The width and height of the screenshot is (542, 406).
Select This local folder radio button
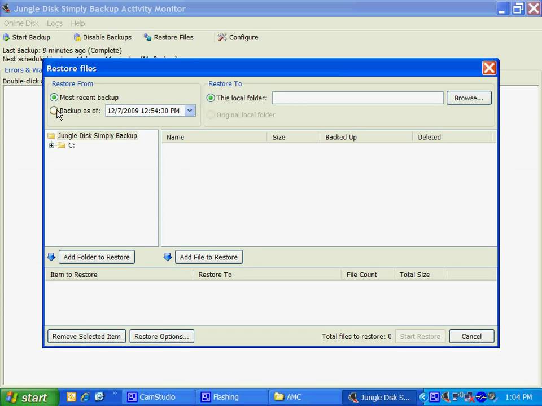click(211, 98)
